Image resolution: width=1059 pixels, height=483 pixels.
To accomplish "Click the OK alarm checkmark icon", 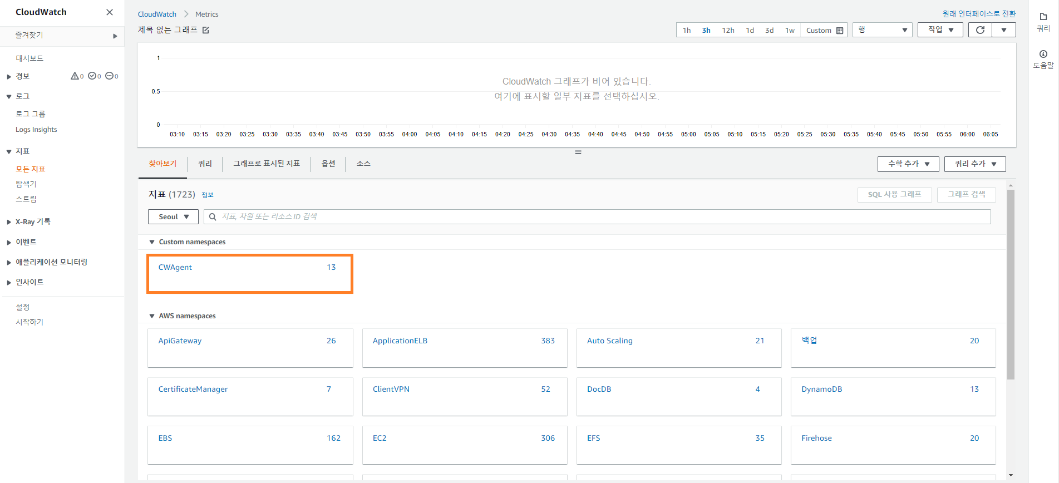I will click(92, 76).
